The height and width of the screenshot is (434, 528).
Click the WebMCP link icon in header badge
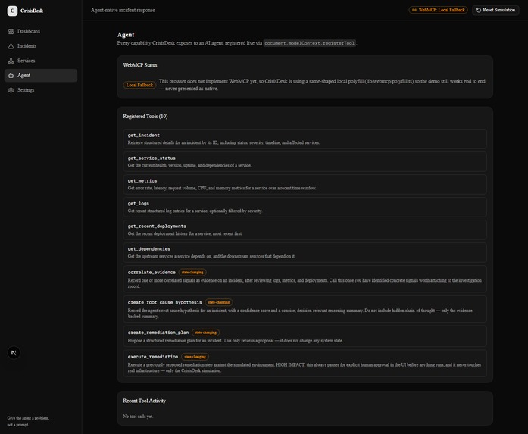tap(414, 10)
